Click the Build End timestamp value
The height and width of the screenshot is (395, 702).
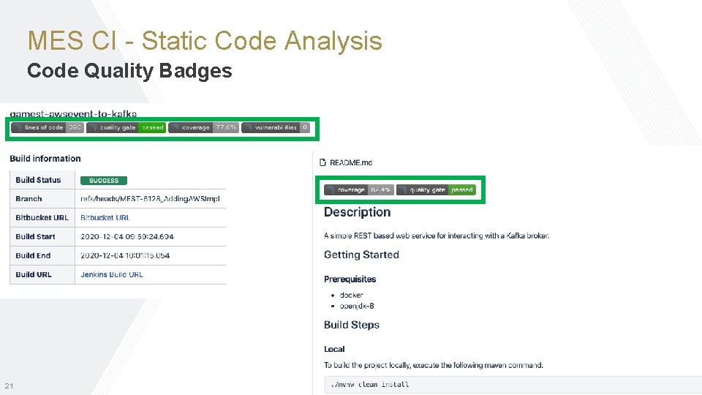click(x=125, y=255)
